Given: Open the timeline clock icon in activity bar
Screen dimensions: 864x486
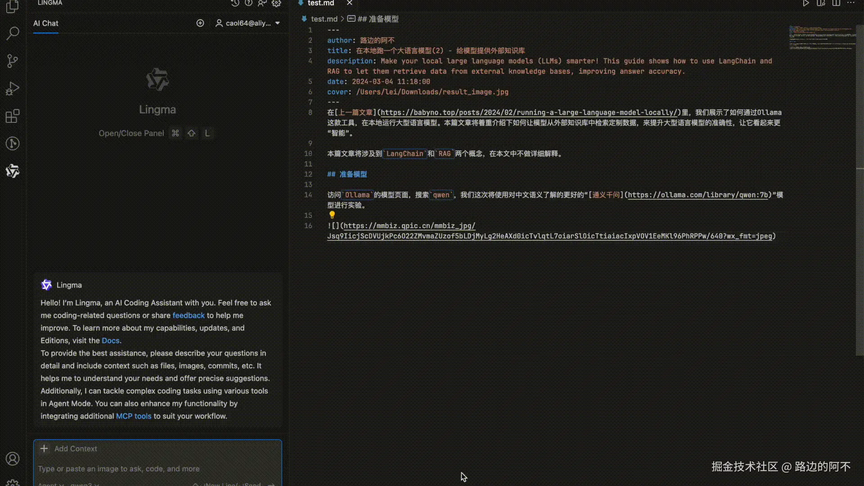Looking at the screenshot, I should click(x=13, y=144).
